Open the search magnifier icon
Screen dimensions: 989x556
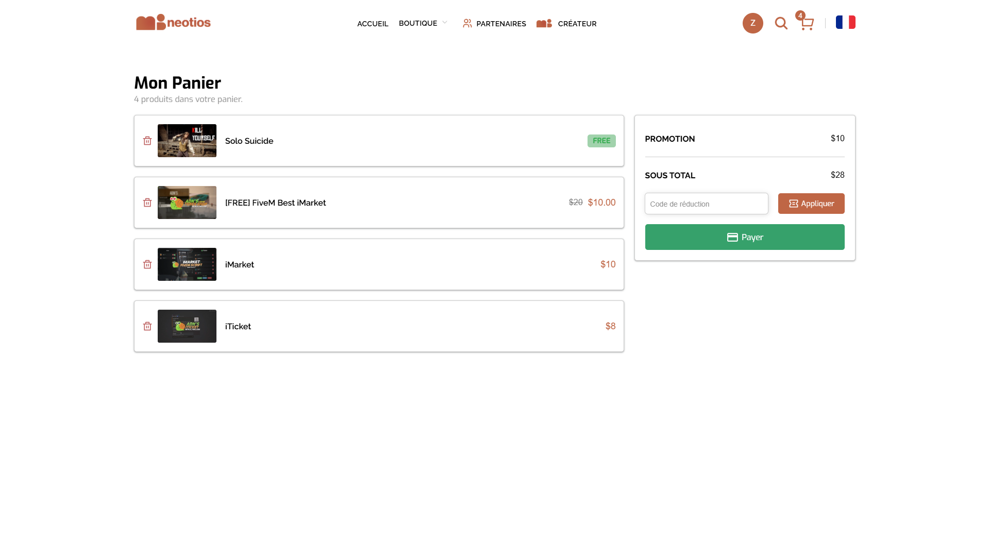pyautogui.click(x=781, y=23)
